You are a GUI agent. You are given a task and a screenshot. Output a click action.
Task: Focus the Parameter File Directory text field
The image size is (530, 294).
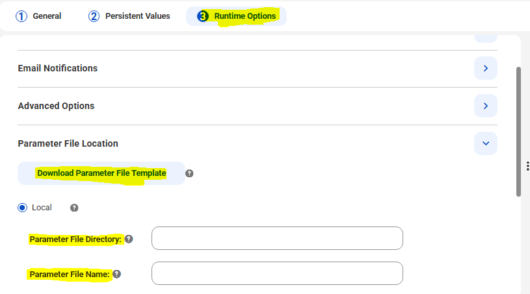(277, 238)
